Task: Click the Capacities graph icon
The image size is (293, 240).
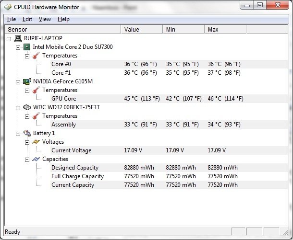Action: pos(36,159)
